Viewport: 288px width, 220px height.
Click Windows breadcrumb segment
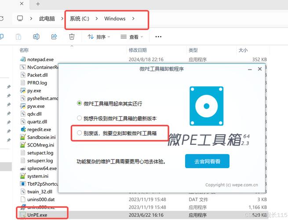pos(115,18)
